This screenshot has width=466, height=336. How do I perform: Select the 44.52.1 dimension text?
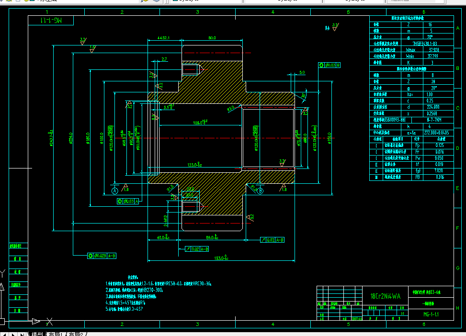coord(163,38)
